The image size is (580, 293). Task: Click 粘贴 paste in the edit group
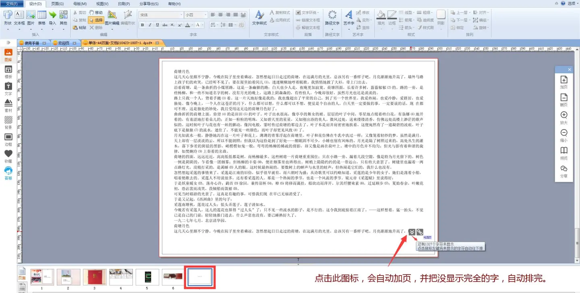click(x=80, y=27)
